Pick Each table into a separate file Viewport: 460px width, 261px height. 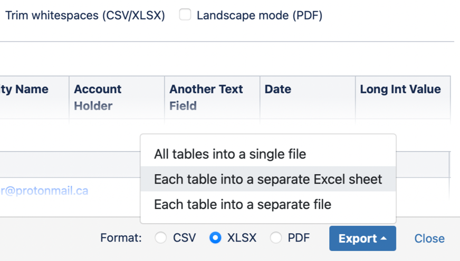(x=243, y=204)
